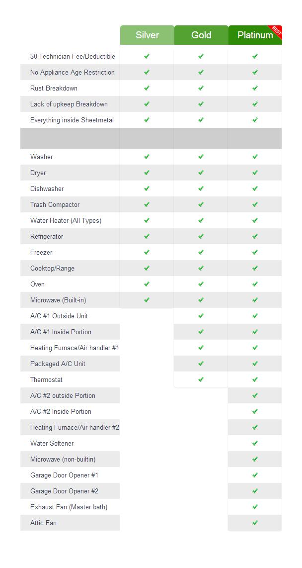This screenshot has width=302, height=568.
Task: Click Gold checkmark for Refrigerator
Action: (201, 236)
